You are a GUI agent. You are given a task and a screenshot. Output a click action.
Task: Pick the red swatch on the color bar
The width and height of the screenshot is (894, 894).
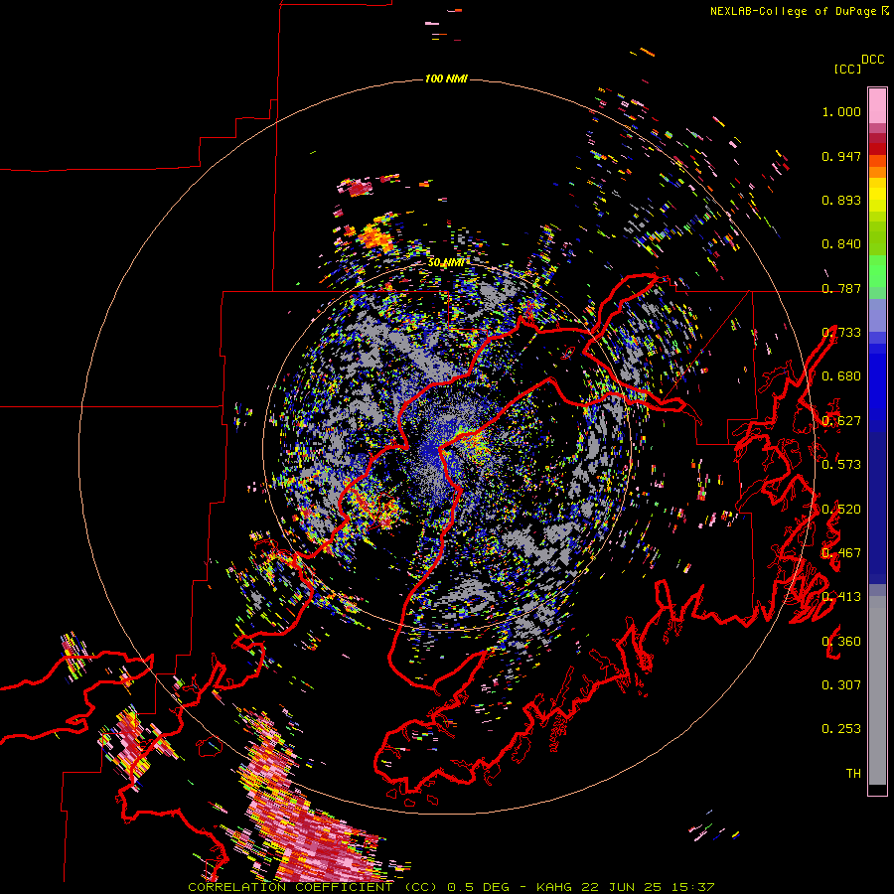877,149
